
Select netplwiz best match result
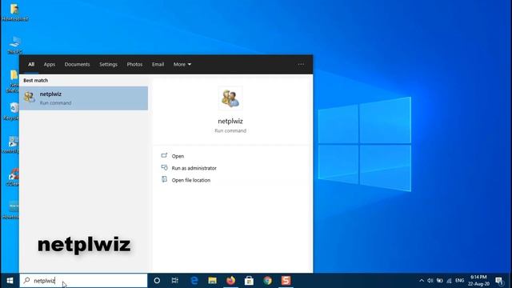pyautogui.click(x=83, y=98)
